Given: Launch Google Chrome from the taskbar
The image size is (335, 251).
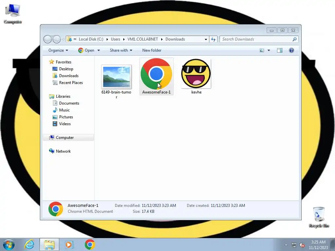Looking at the screenshot, I should click(90, 244).
